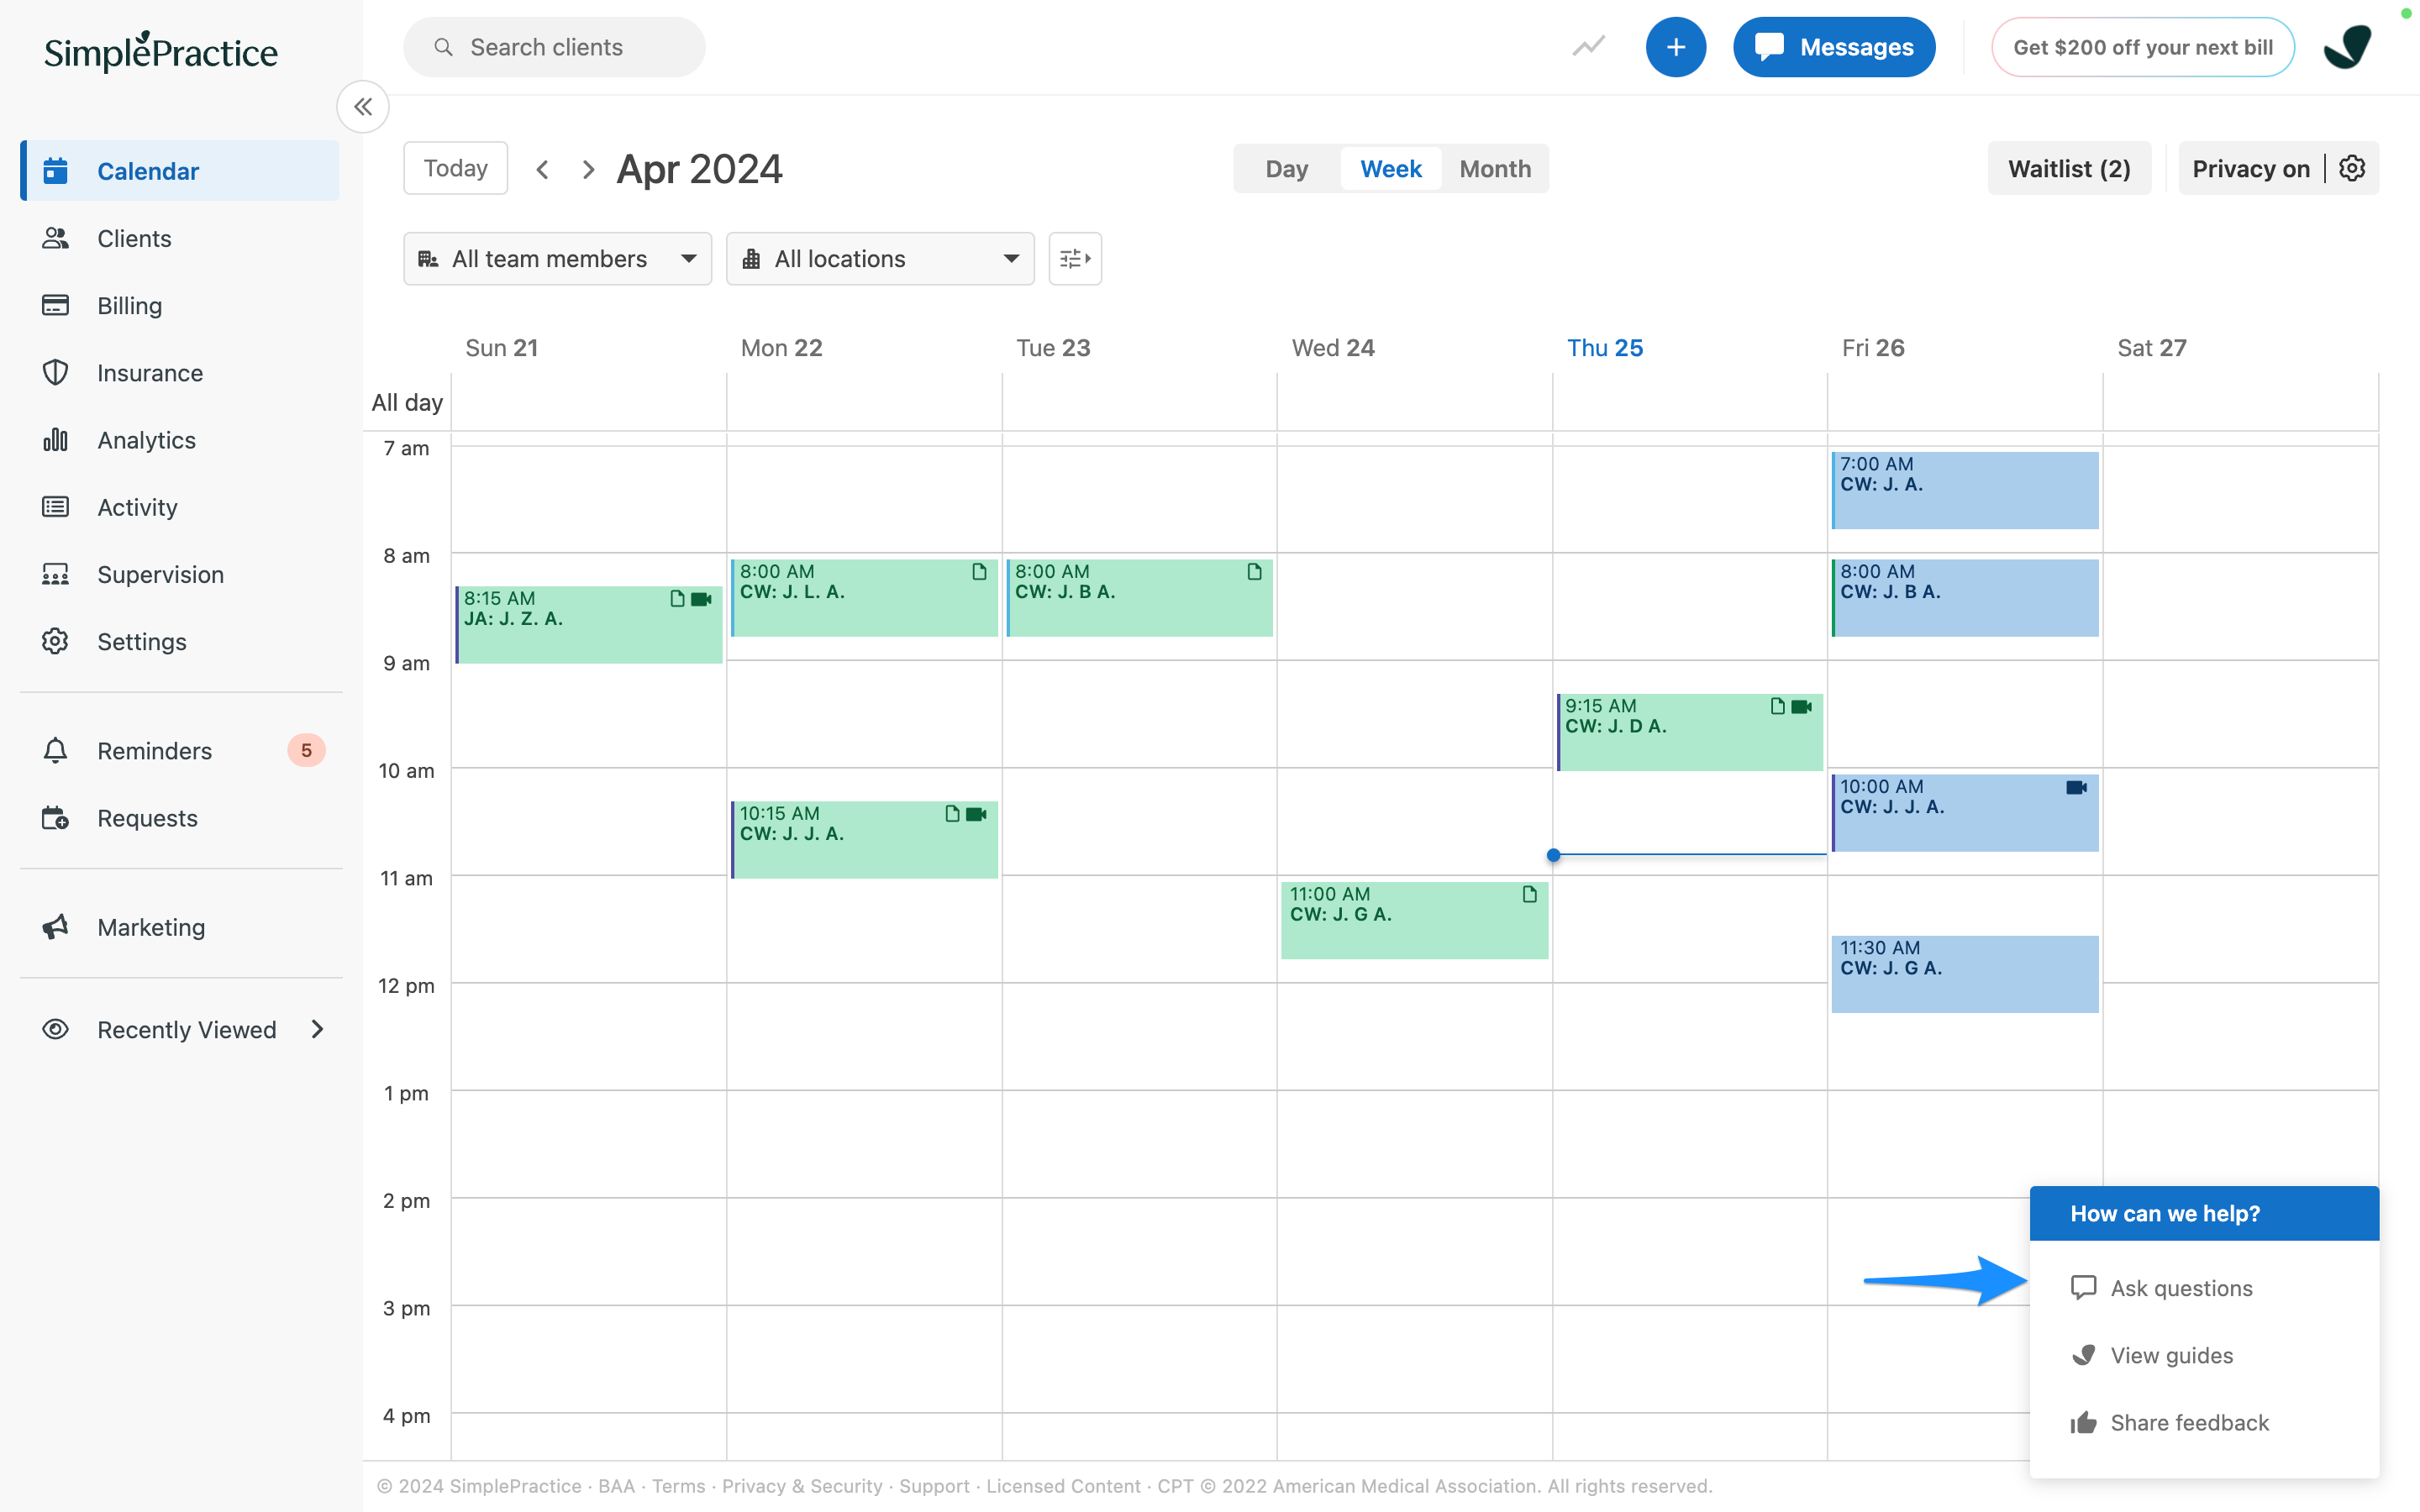This screenshot has width=2420, height=1512.
Task: Open the All locations dropdown
Action: pos(879,259)
